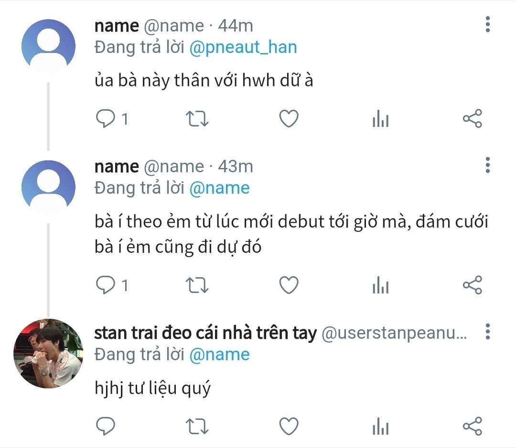The width and height of the screenshot is (516, 448).
Task: Open "stan trai đeo cái nhà trên tay" profile
Action: click(205, 333)
